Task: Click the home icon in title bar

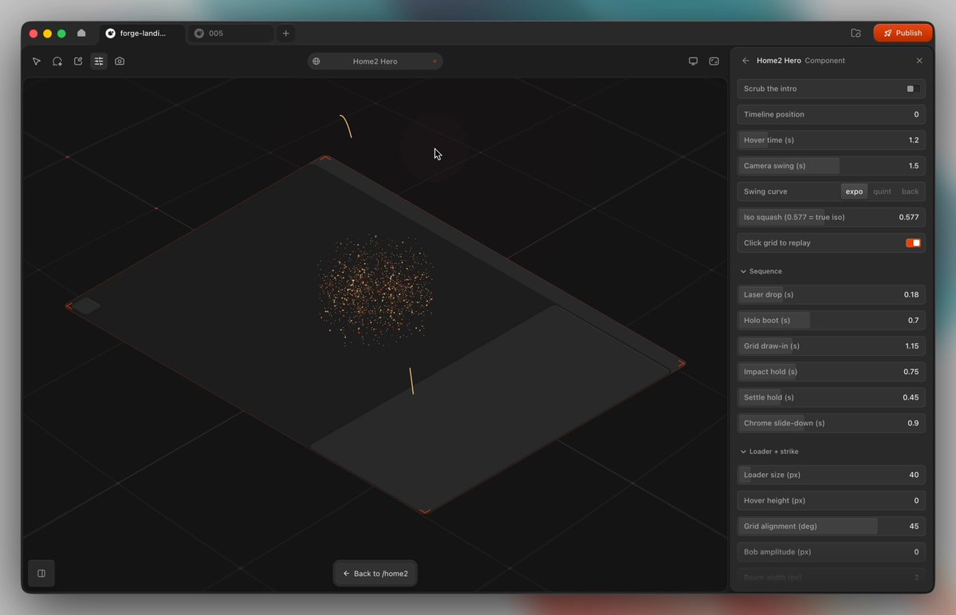Action: click(81, 33)
